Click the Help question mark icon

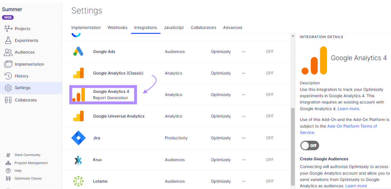tap(8, 171)
